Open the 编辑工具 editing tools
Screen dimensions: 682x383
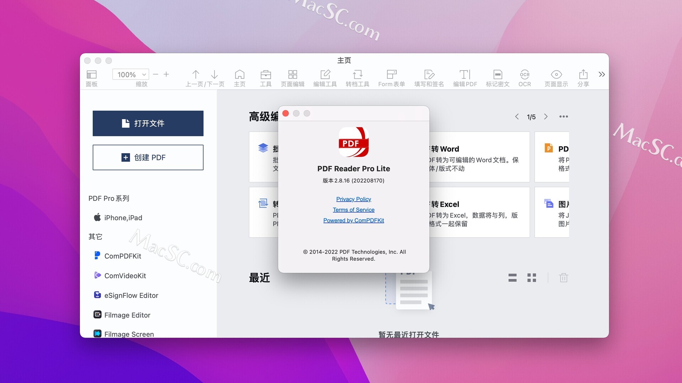tap(325, 77)
